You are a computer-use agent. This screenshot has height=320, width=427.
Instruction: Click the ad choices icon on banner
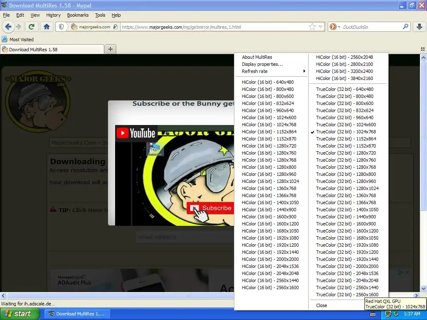(401, 272)
